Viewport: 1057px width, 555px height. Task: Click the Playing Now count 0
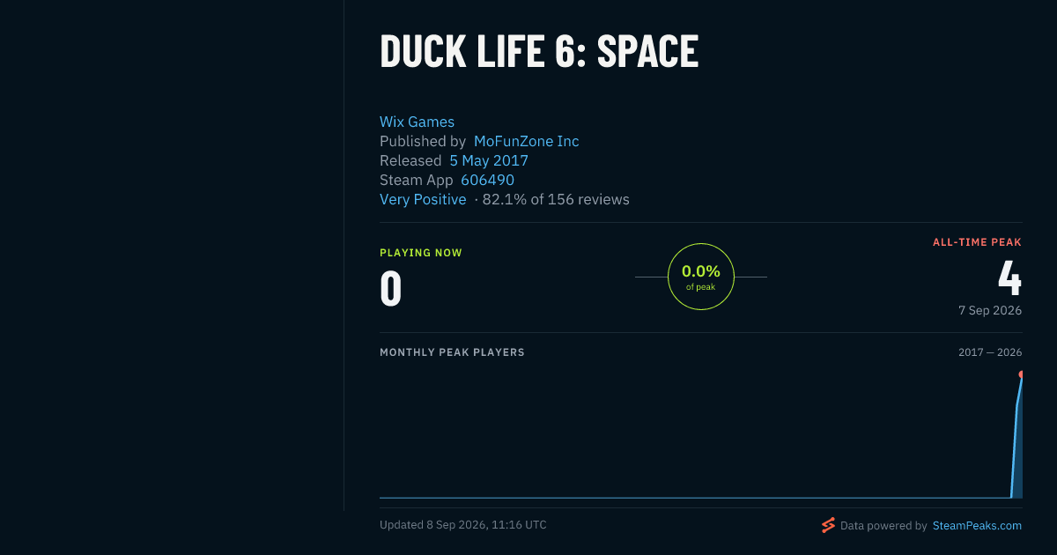(391, 288)
